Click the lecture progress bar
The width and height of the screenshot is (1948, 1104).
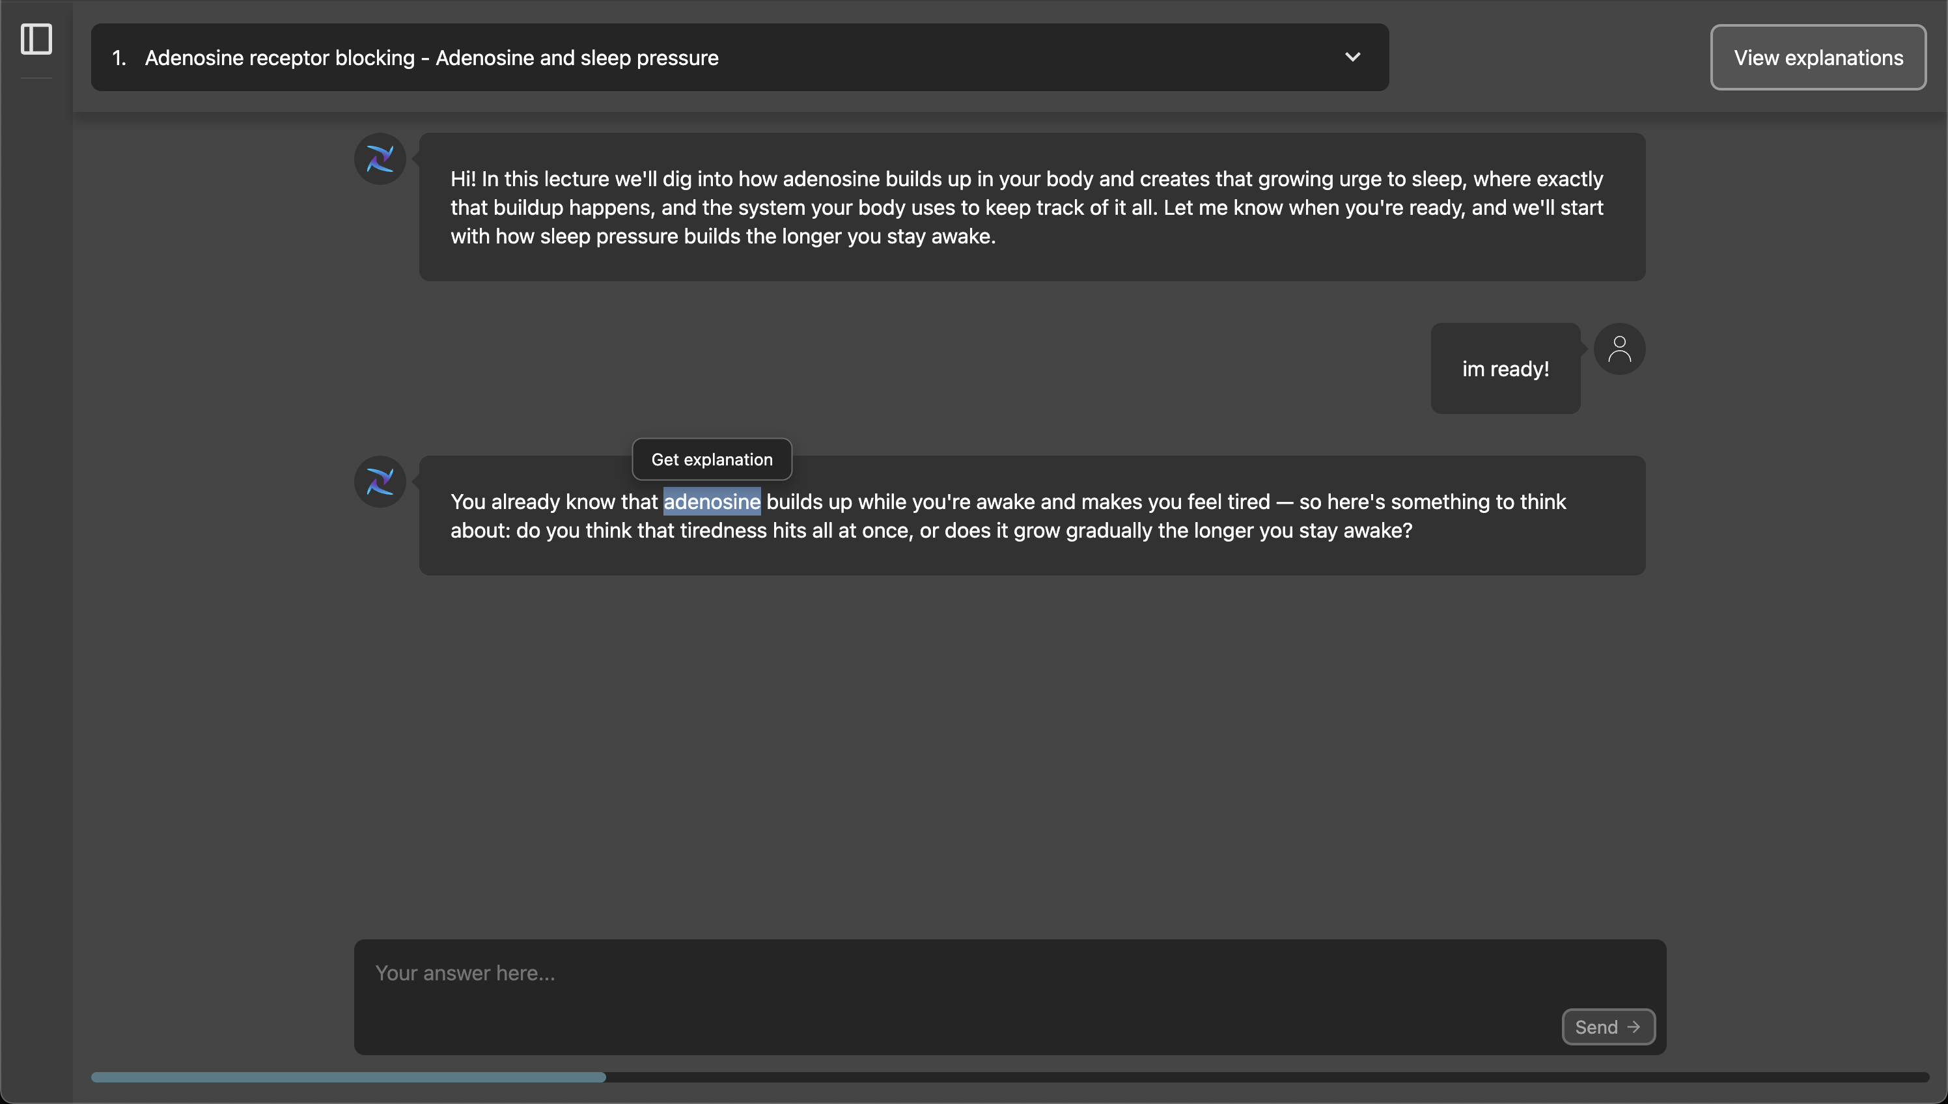1009,1077
